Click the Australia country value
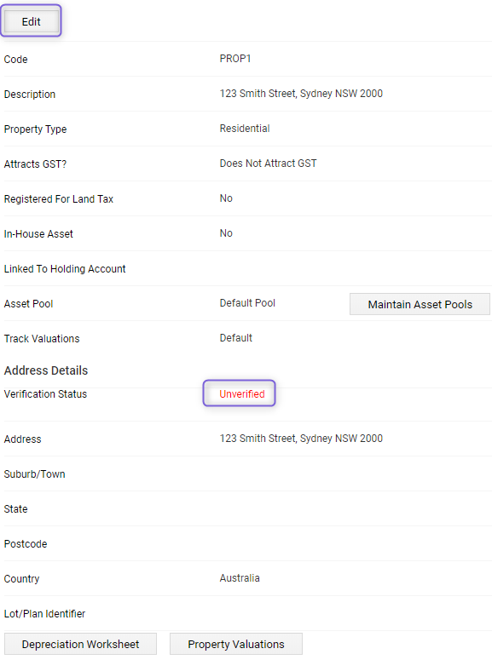This screenshot has height=660, width=492. 240,578
